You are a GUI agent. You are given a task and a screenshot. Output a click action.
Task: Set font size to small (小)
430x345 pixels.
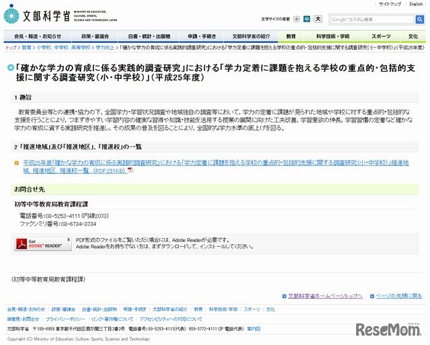click(296, 19)
